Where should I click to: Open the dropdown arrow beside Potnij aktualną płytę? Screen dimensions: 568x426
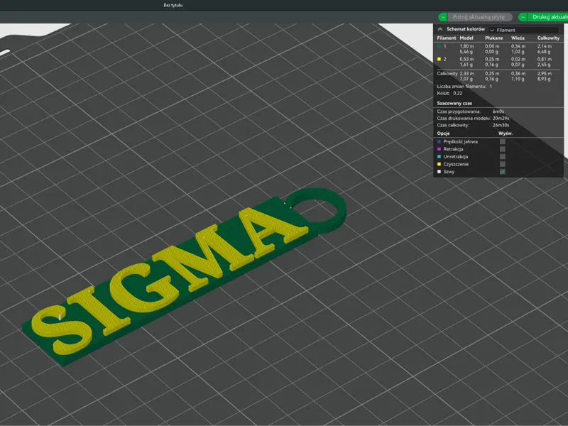442,17
